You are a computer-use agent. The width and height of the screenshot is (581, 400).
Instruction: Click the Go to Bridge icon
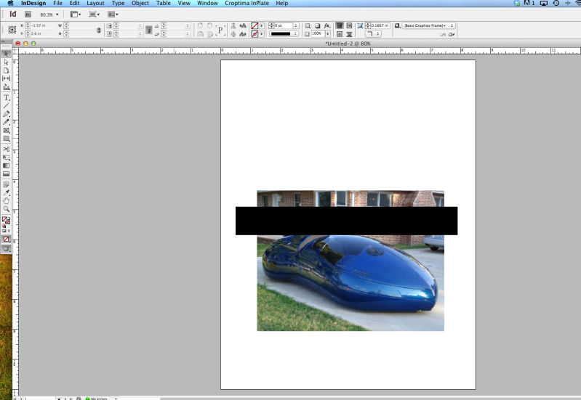tap(28, 14)
